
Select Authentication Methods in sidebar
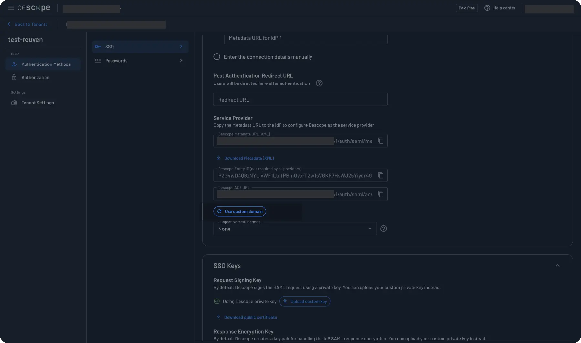[x=46, y=64]
